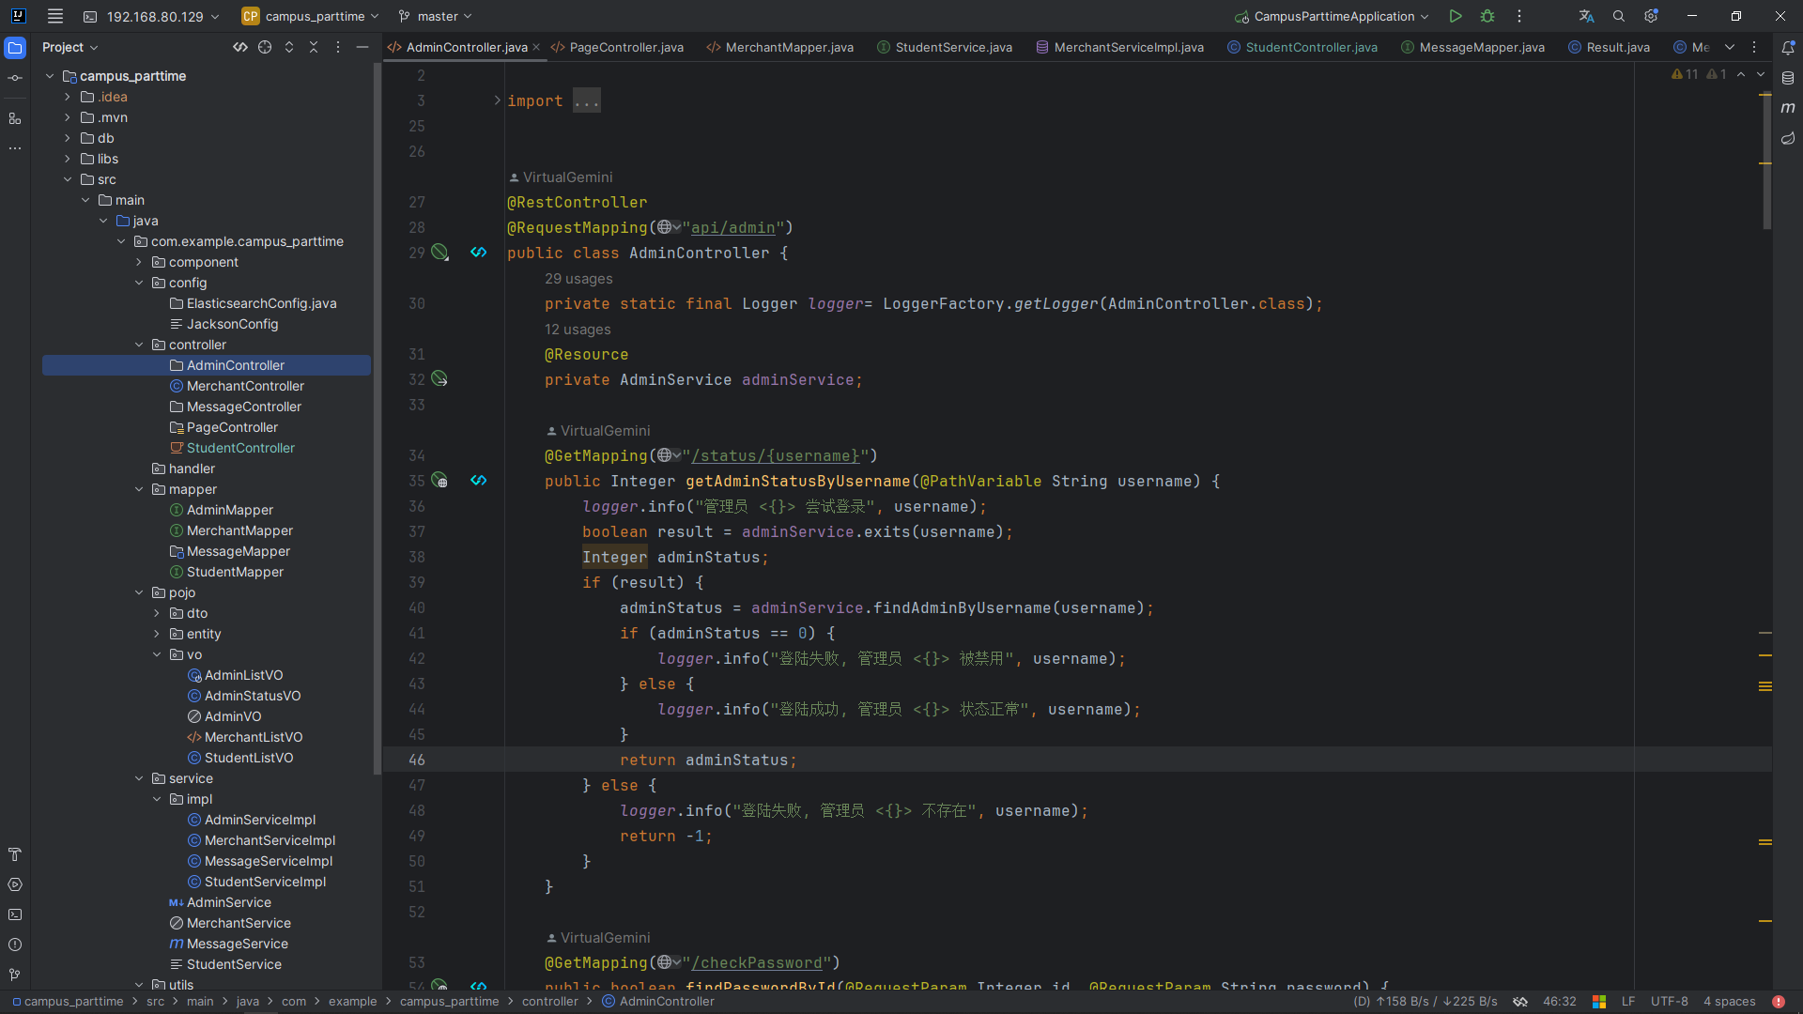Start debugging with the bug icon

pos(1487,16)
